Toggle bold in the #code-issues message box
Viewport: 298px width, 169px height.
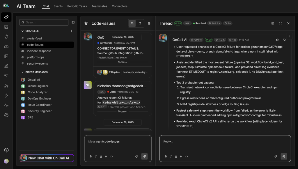pos(91,157)
